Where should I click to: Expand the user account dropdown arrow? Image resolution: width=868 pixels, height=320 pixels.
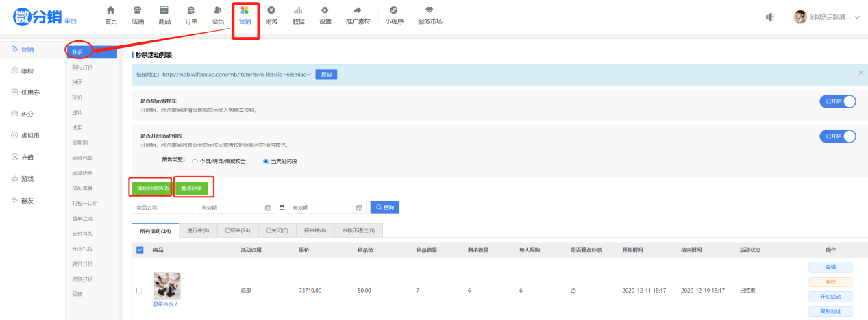pos(857,17)
